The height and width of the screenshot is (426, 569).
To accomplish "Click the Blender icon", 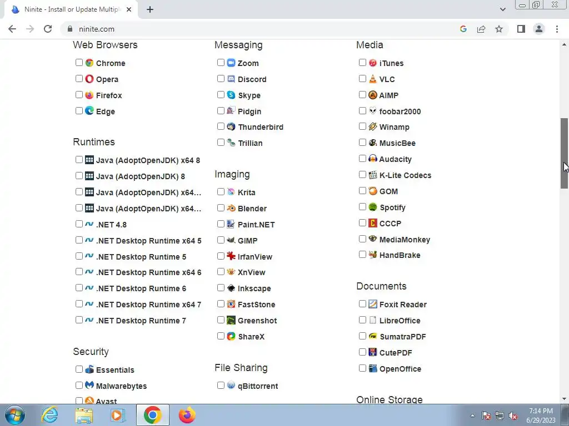I will pyautogui.click(x=231, y=209).
